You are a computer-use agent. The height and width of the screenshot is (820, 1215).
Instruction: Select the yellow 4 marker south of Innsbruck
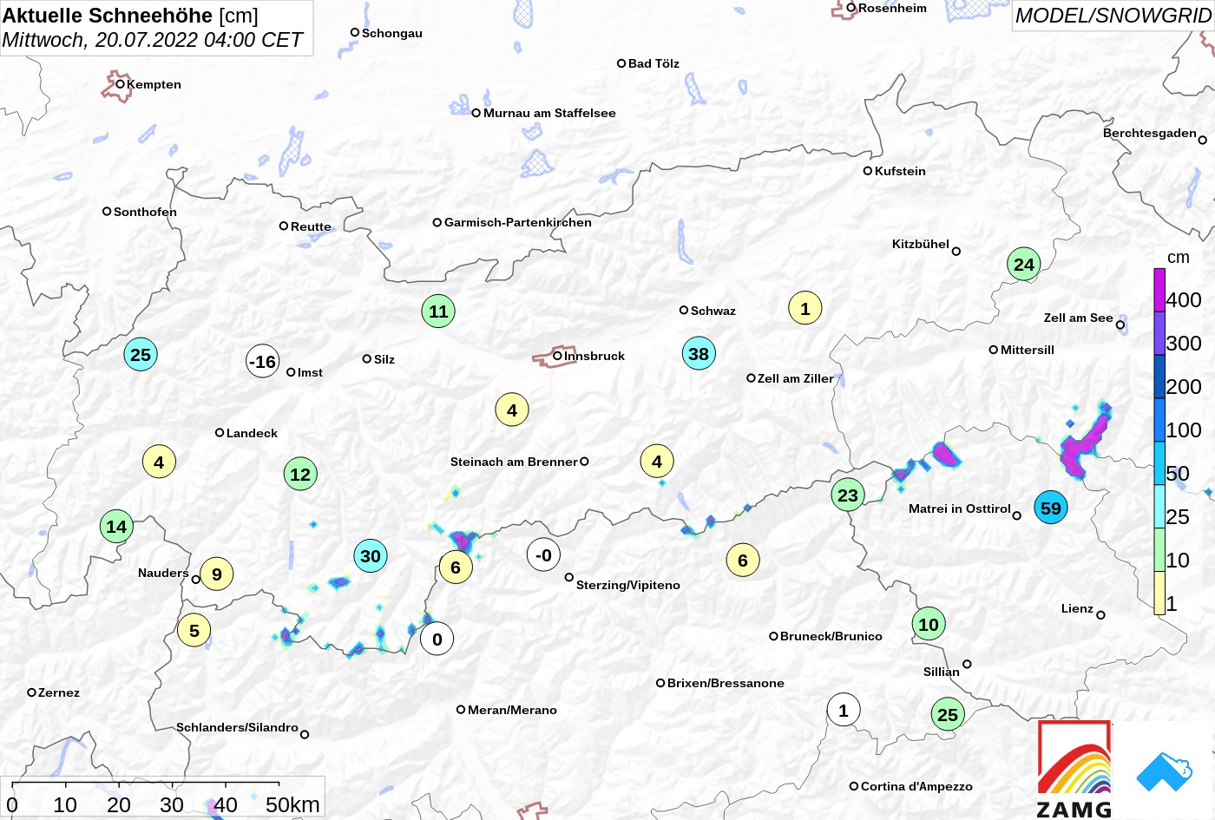click(x=512, y=410)
